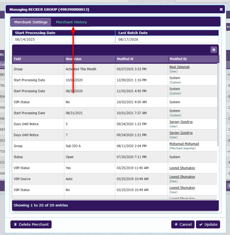Sort by Modified By column header
Screen dimensions: 230x235
tap(193, 59)
